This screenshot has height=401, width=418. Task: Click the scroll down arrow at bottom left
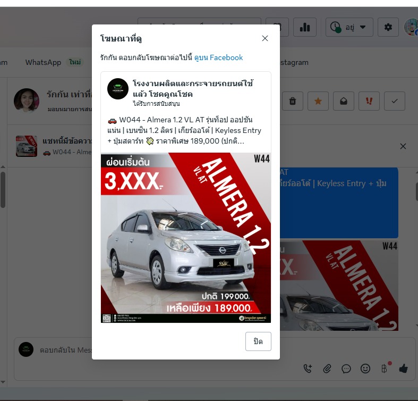[3, 382]
